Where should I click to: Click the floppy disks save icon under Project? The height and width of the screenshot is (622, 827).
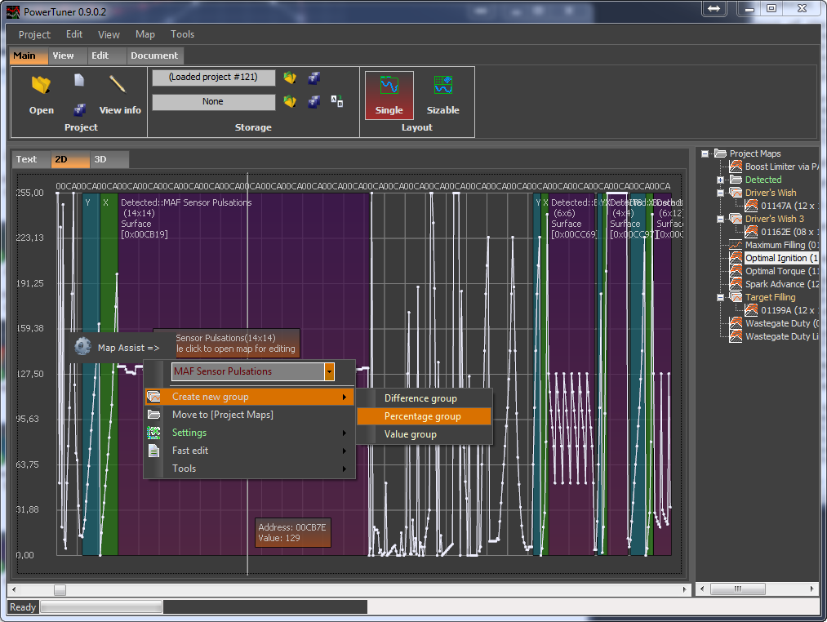[80, 109]
